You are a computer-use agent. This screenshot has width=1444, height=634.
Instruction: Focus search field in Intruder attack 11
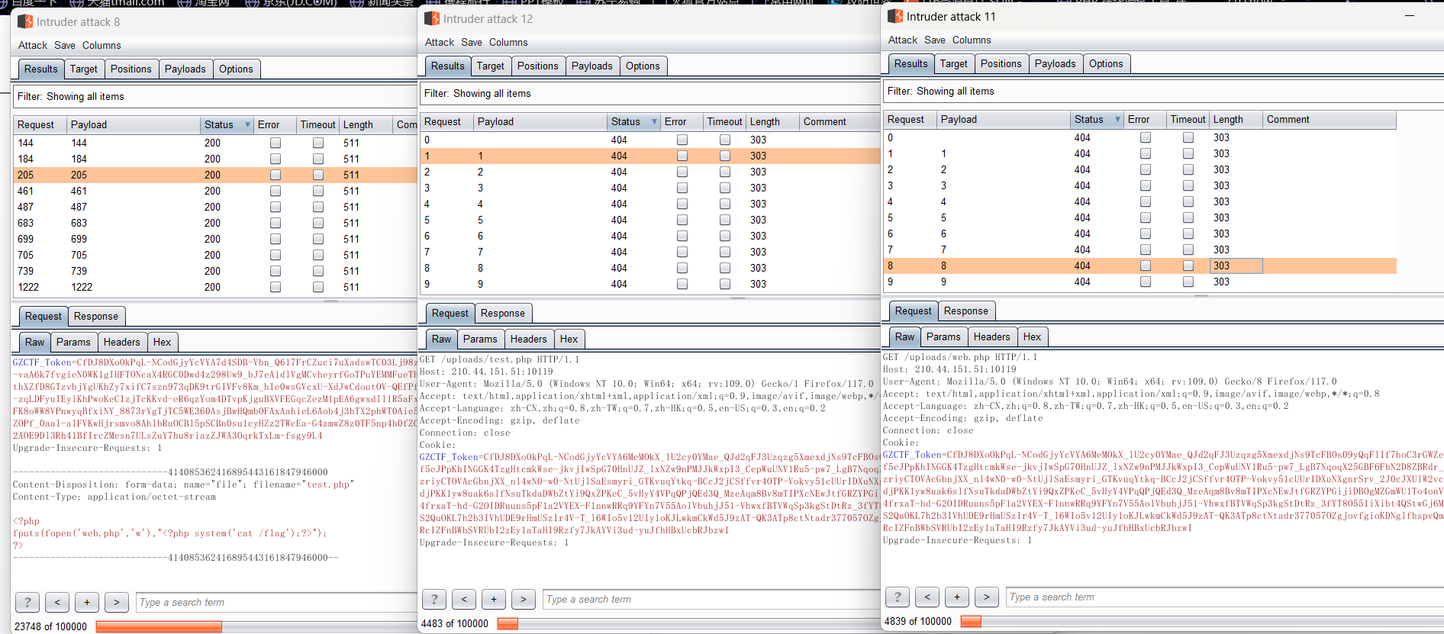click(1224, 597)
